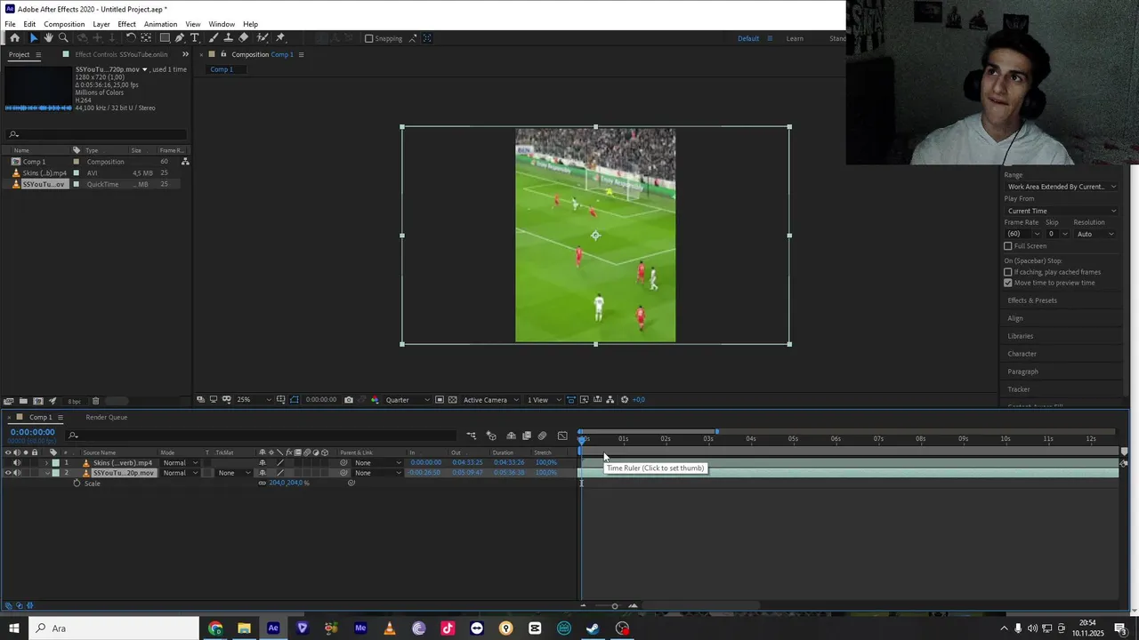This screenshot has width=1139, height=640.
Task: Open the Range dropdown in Preview panel
Action: [x=1062, y=187]
